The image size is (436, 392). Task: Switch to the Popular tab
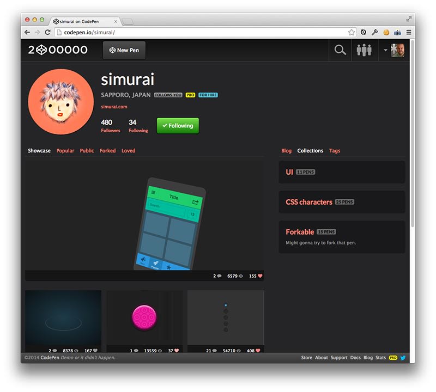click(65, 151)
